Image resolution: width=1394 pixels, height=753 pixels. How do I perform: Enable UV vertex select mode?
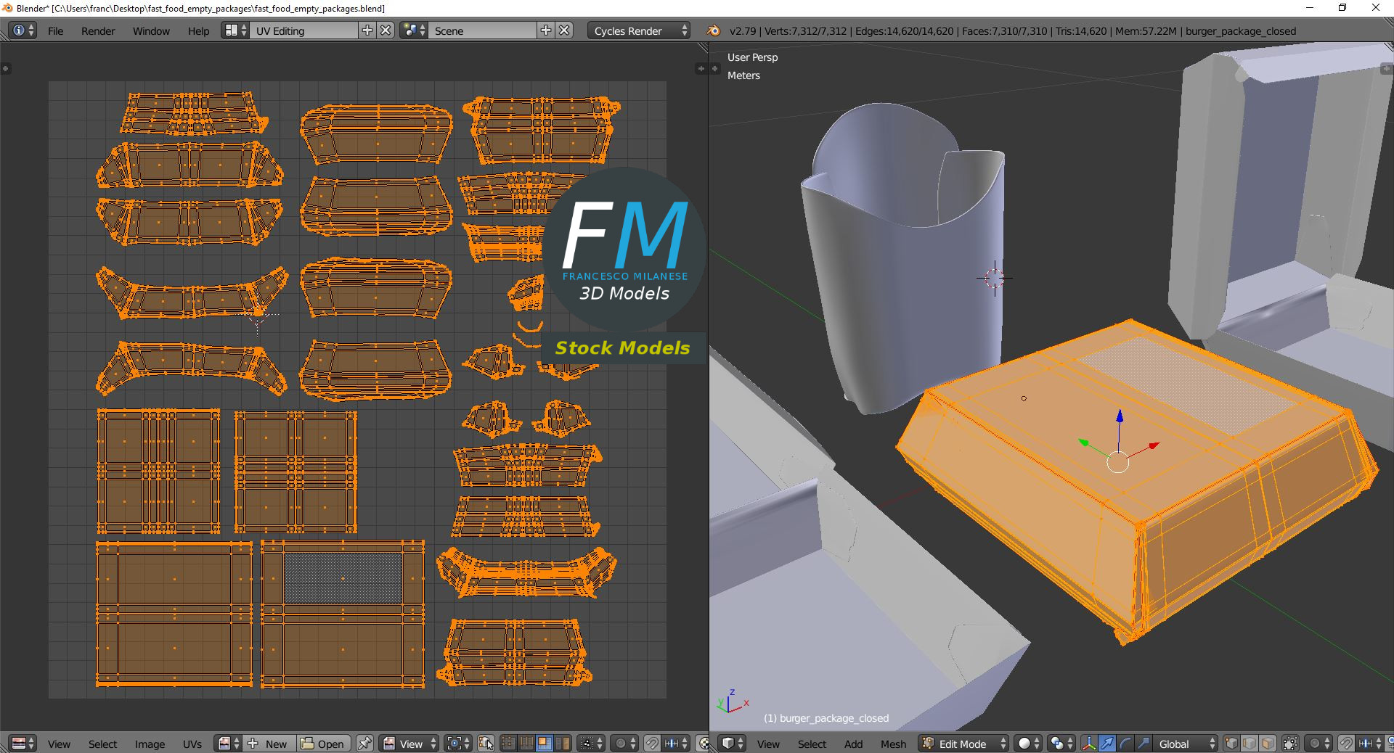[508, 744]
